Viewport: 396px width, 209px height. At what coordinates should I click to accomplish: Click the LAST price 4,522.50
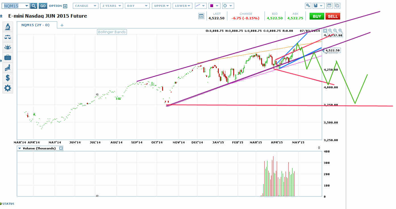pos(216,18)
